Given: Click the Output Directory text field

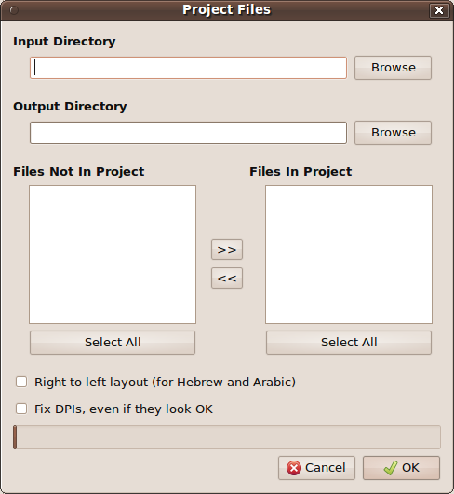Looking at the screenshot, I should [x=188, y=133].
